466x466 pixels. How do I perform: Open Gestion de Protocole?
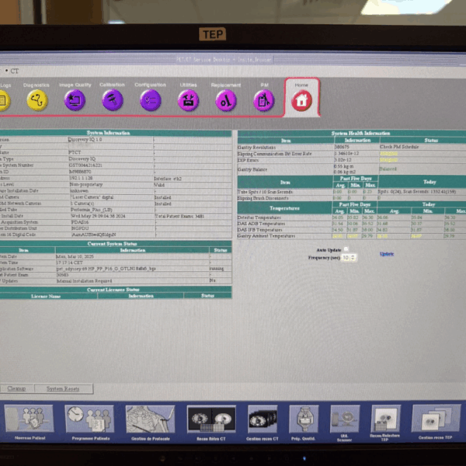pos(150,419)
